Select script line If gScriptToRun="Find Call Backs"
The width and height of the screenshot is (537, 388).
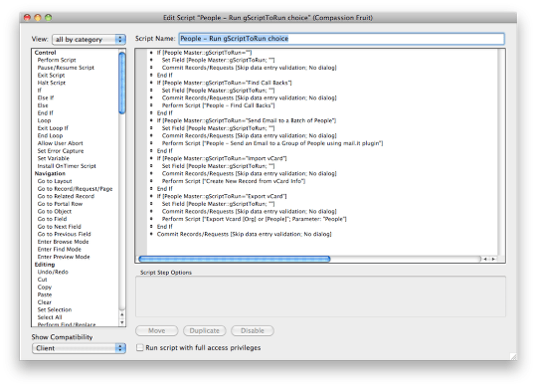coord(225,83)
